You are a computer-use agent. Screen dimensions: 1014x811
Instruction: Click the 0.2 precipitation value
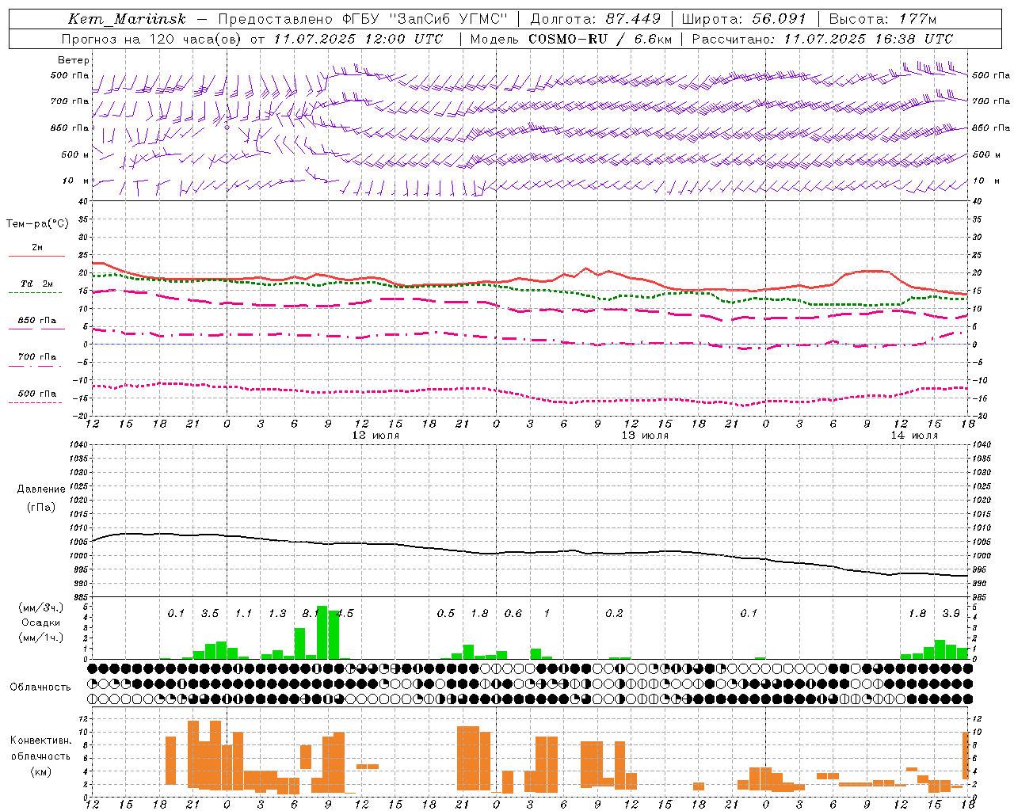614,614
